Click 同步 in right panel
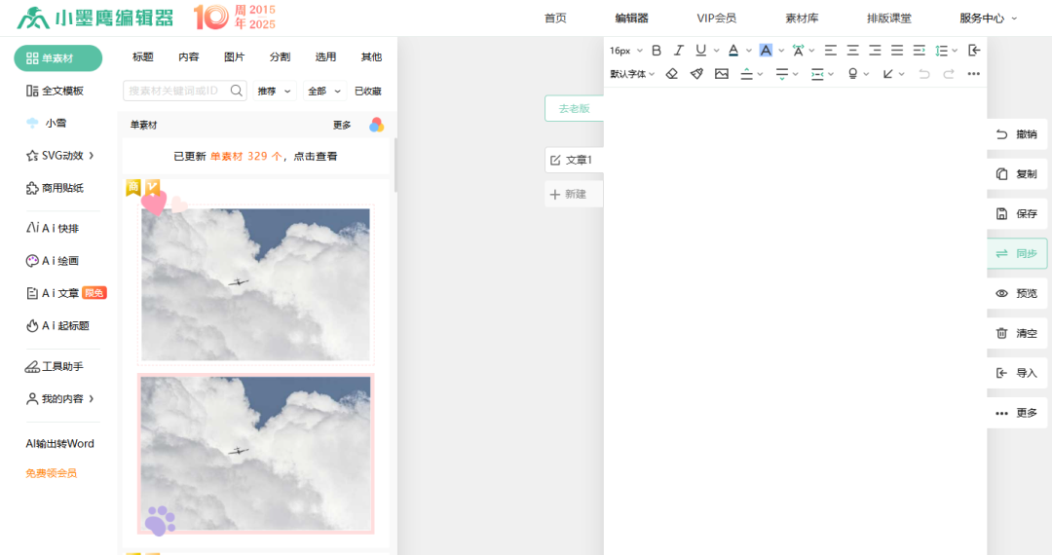The image size is (1052, 555). 1017,253
